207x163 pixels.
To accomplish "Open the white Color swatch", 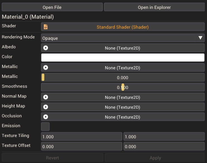I will 123,57.
